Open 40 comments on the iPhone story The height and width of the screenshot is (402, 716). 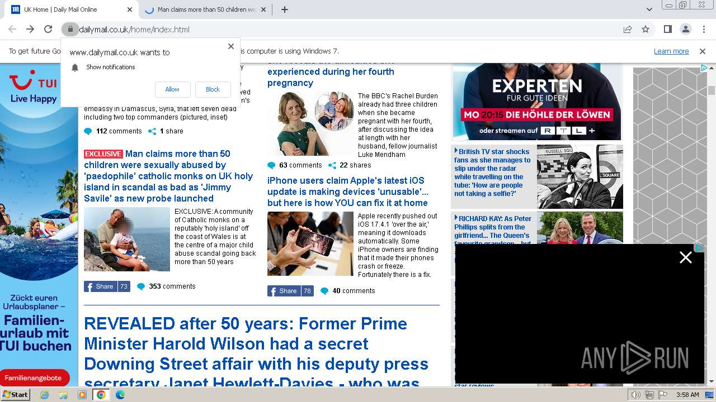coord(347,291)
